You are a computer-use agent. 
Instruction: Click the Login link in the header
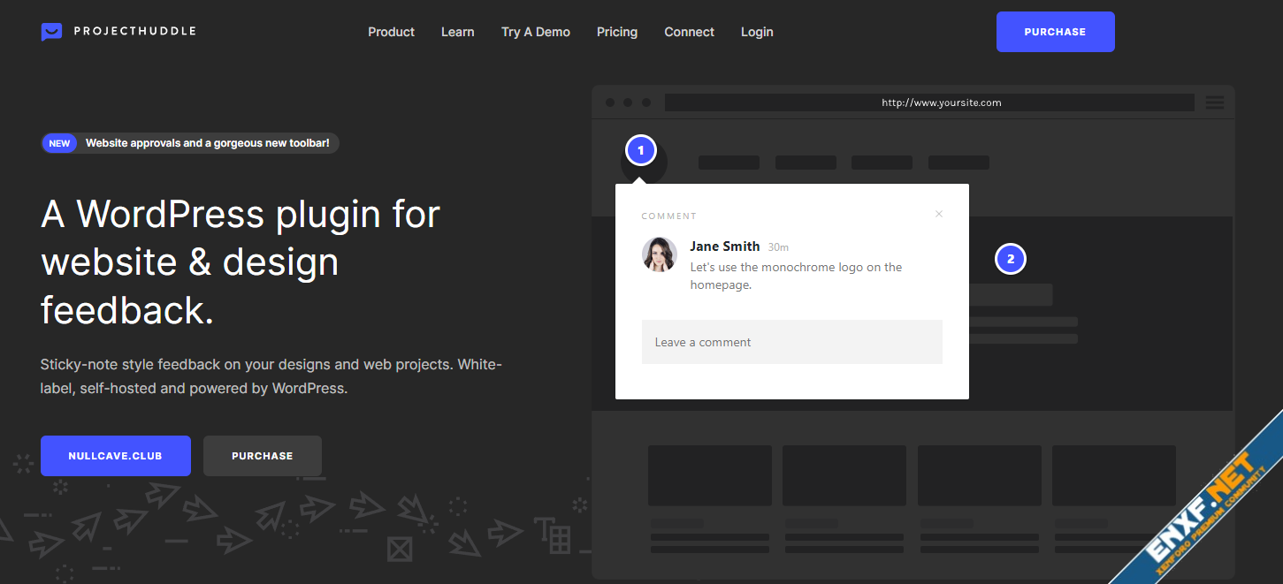(x=757, y=32)
